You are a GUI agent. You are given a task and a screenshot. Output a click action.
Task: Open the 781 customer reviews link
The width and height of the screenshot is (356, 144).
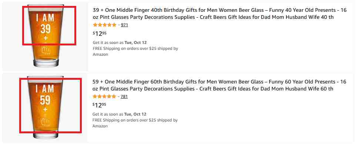tap(124, 96)
